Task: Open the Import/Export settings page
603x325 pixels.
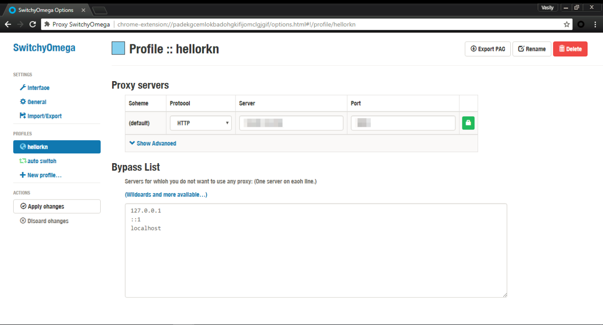Action: (x=41, y=116)
